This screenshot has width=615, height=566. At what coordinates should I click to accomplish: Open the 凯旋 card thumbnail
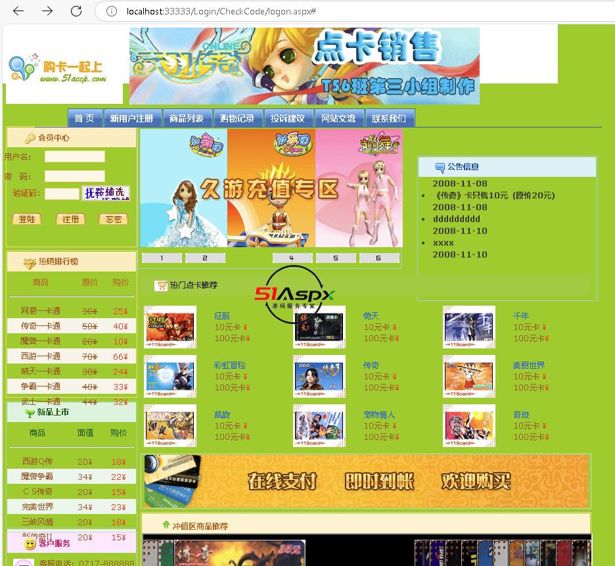[x=170, y=425]
